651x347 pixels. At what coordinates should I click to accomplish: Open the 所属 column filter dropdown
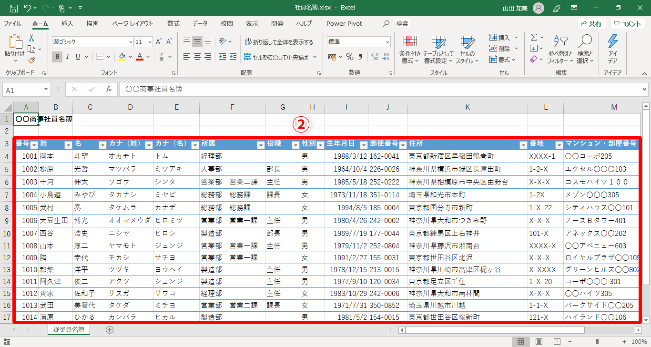coord(260,145)
